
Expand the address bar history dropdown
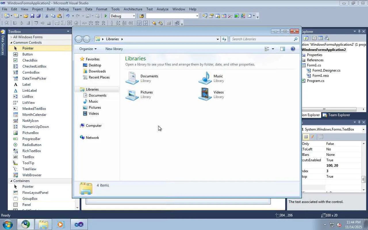218,39
